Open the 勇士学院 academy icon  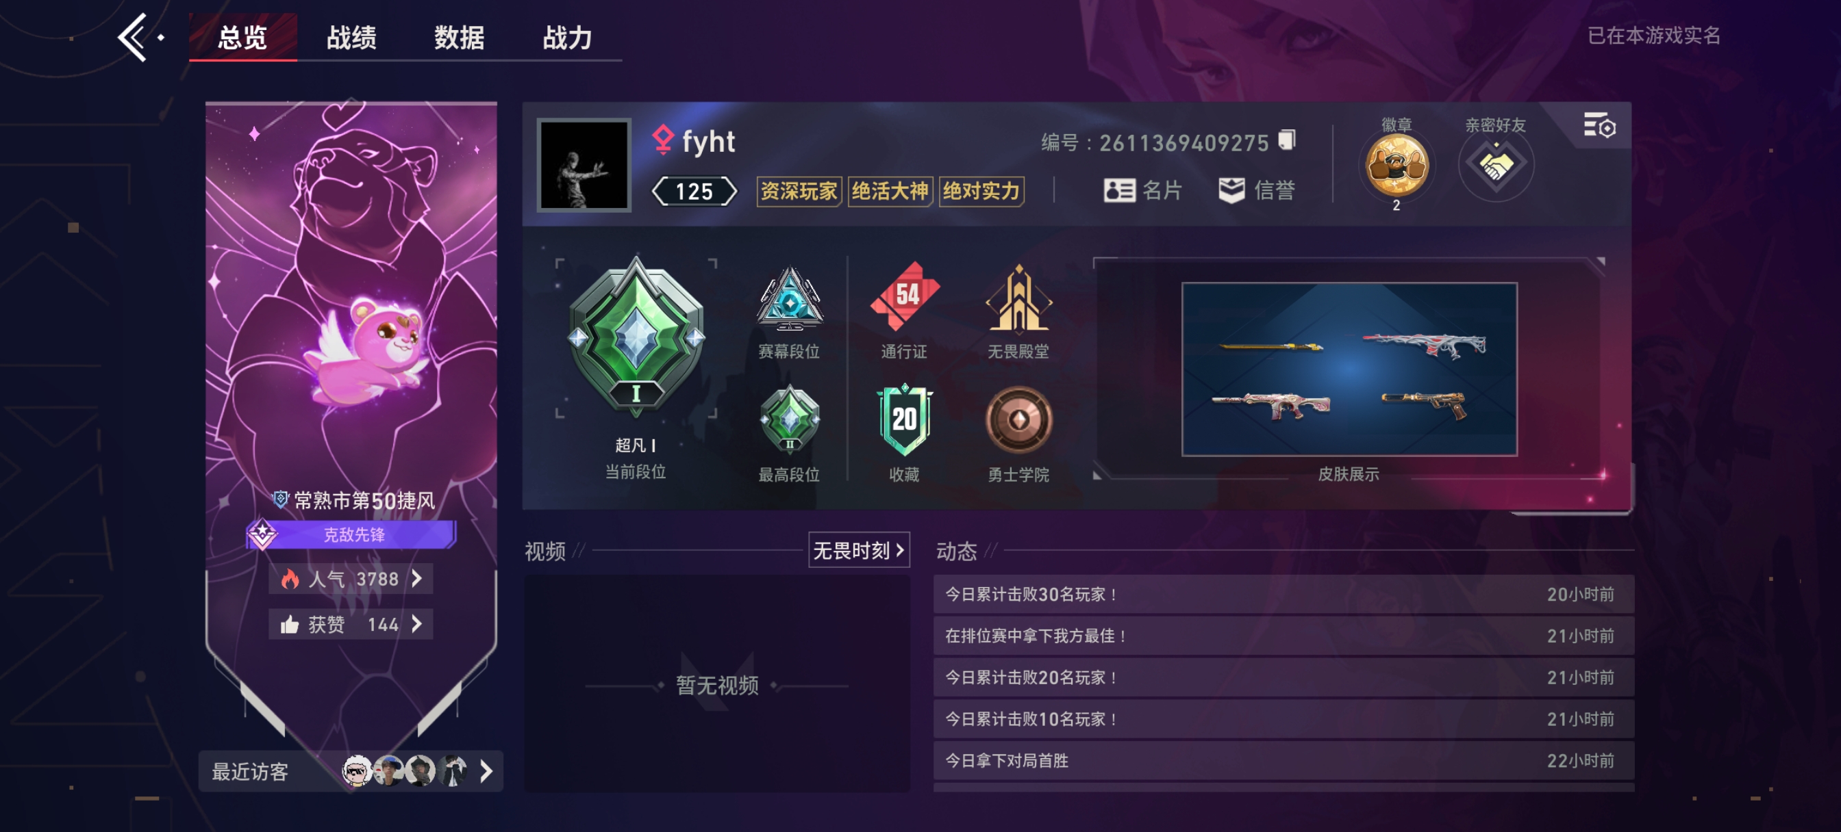[1018, 420]
